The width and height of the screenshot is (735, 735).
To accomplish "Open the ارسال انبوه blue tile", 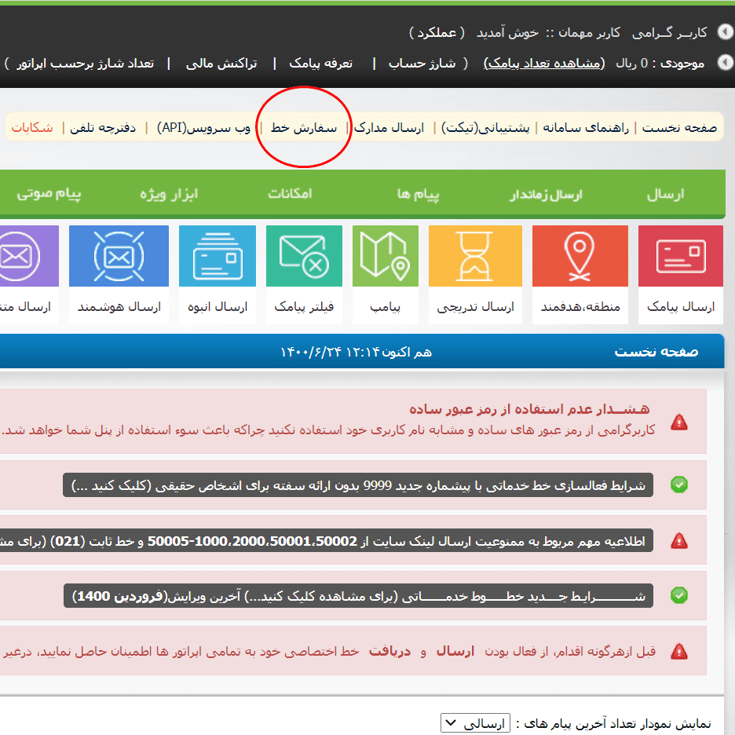I will (218, 256).
